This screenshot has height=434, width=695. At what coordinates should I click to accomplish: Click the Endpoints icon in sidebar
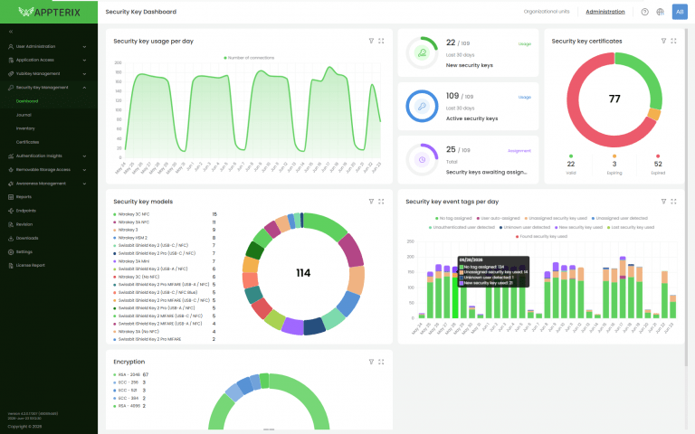point(11,211)
